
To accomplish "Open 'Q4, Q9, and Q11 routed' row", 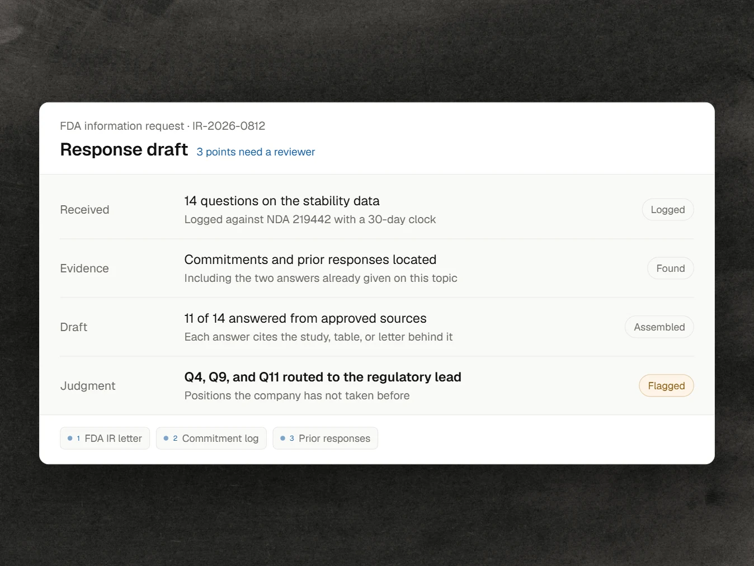I will [x=376, y=386].
